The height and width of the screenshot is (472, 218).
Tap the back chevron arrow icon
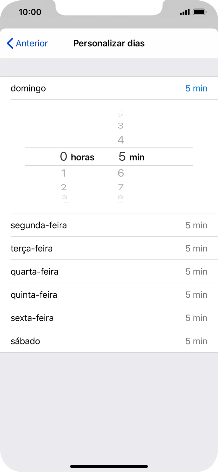(x=10, y=43)
